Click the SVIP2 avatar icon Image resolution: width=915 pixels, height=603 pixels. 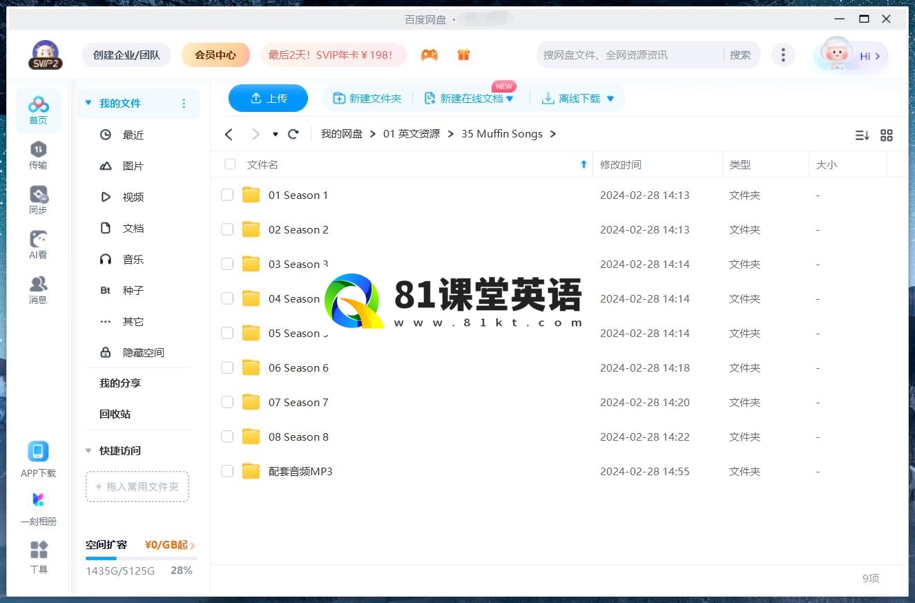point(46,55)
